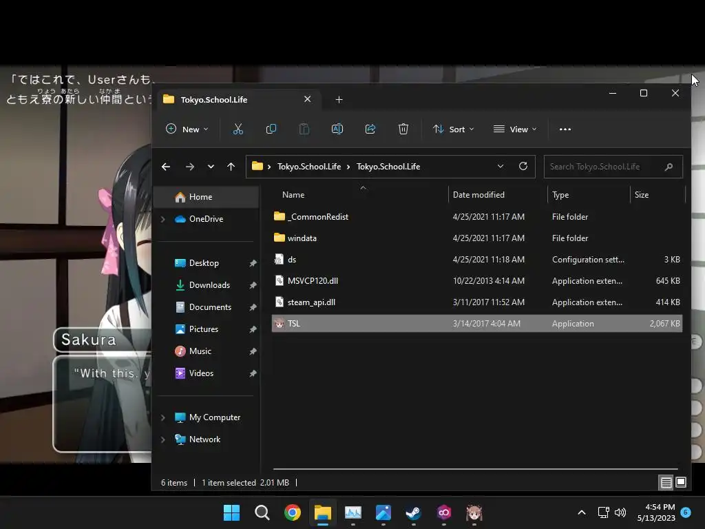The image size is (705, 529).
Task: Open network status in system tray
Action: pyautogui.click(x=603, y=512)
